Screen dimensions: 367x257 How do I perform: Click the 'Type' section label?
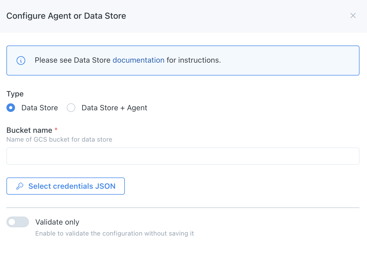coord(15,94)
